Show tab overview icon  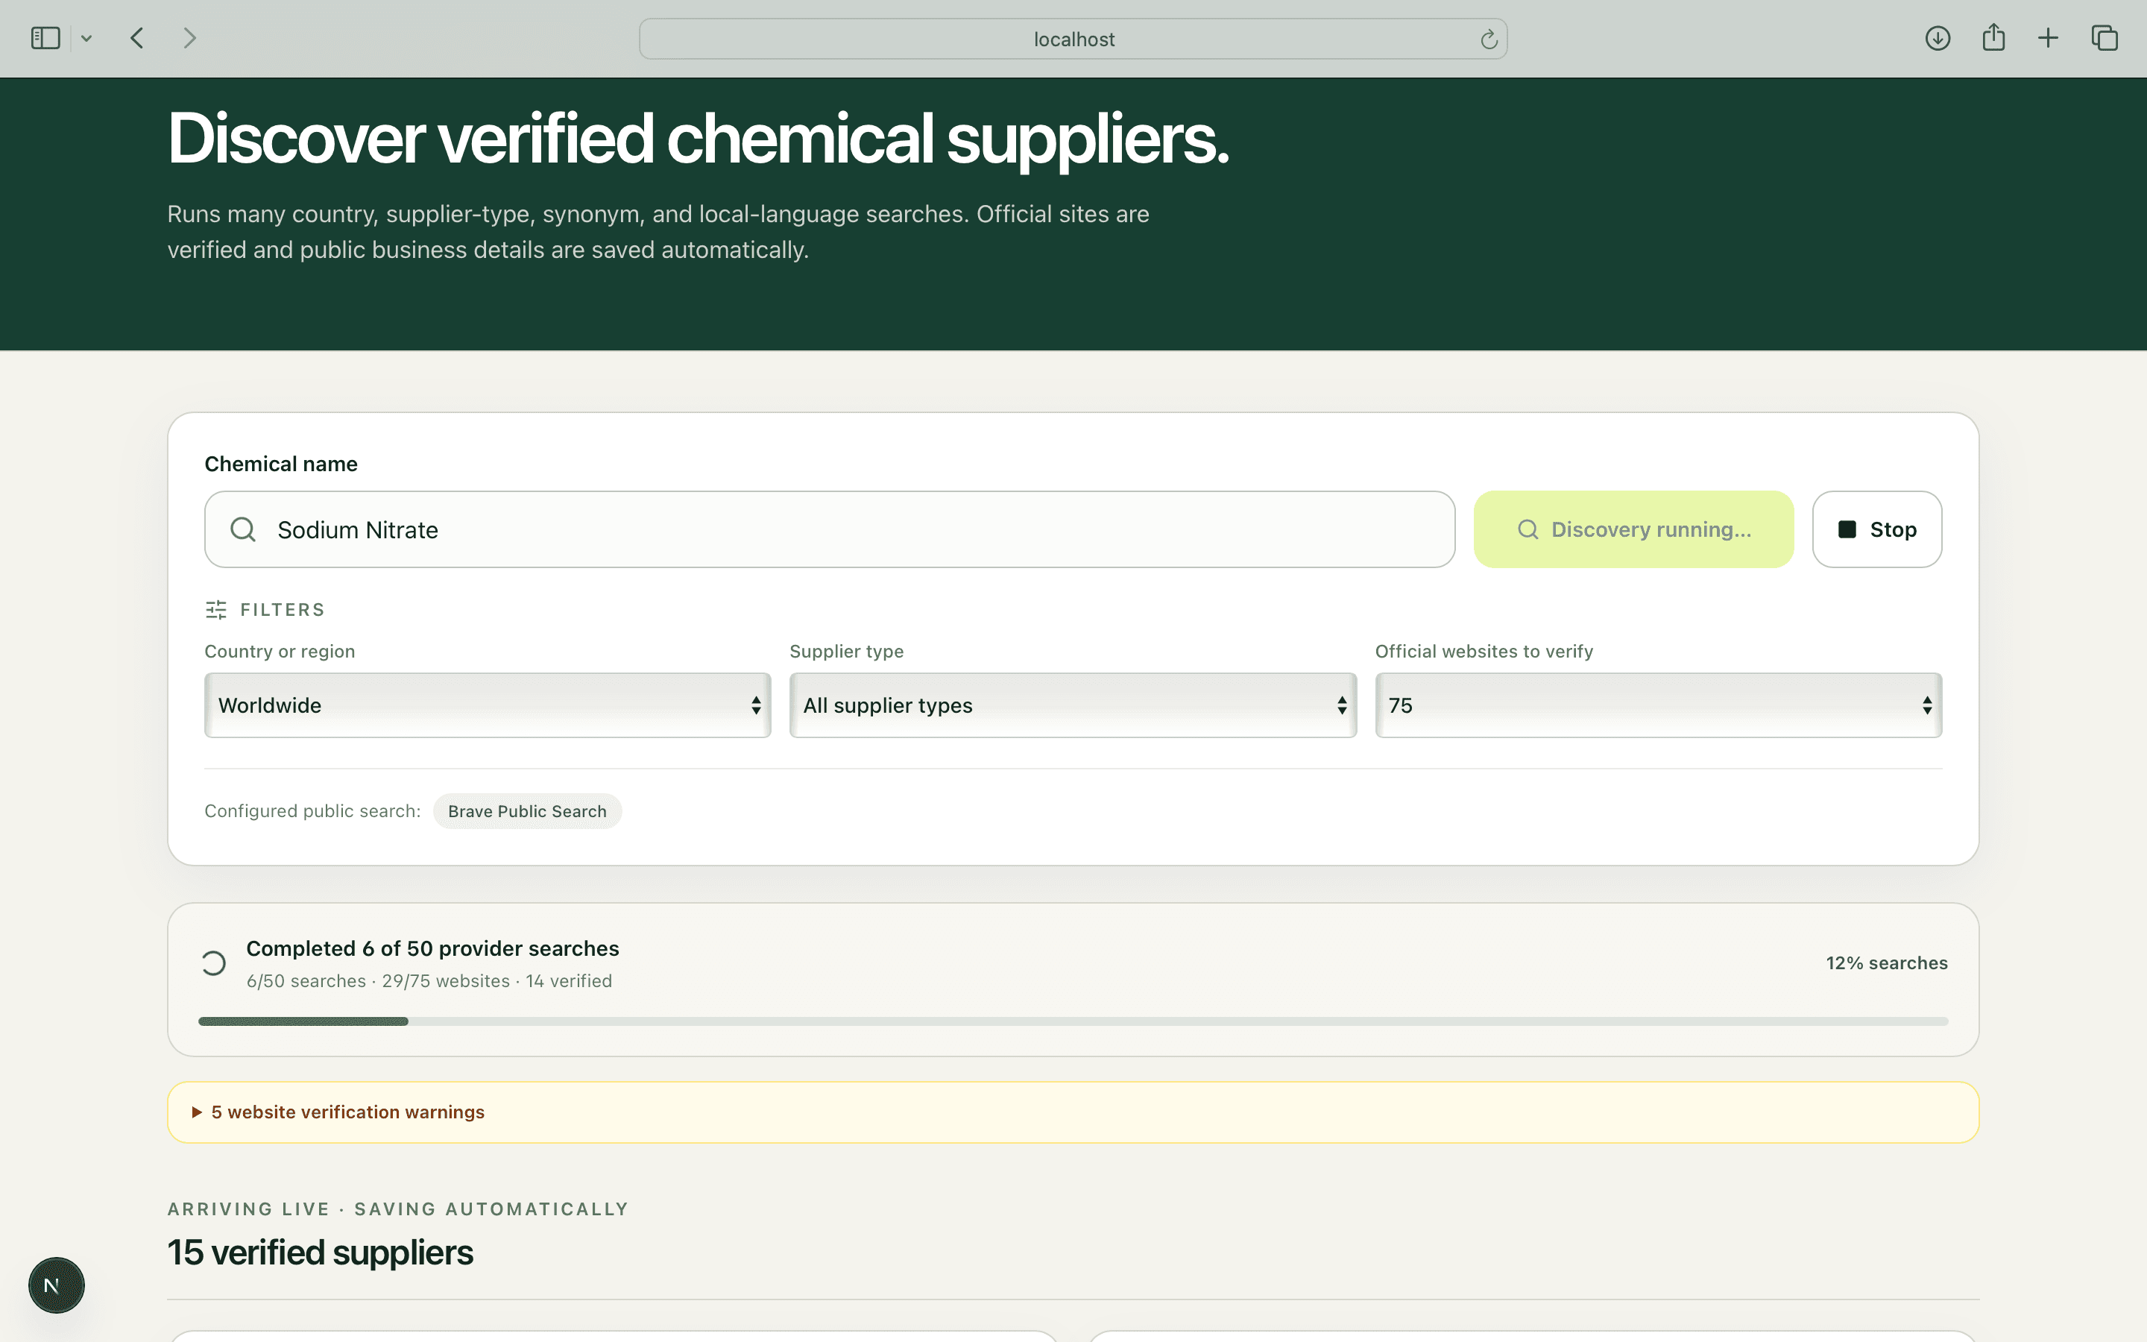(x=2105, y=38)
